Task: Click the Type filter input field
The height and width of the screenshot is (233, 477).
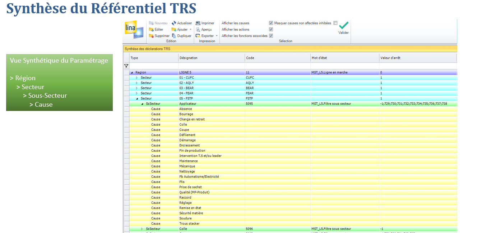Action: click(x=153, y=66)
